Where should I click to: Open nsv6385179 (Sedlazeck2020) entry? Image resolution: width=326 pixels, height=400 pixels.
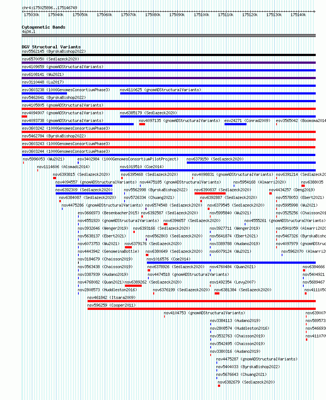148,113
